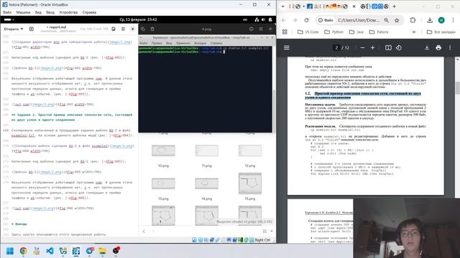Screen dimensions: 460x258
Task: Select the 13.png thumbnail
Action: click(163, 183)
